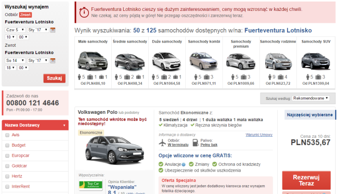Open the Warunki Umowy link
This screenshot has height=194, width=338.
pyautogui.click(x=259, y=135)
